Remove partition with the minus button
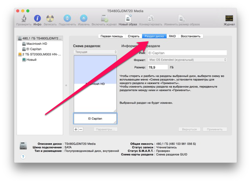This screenshot has height=183, width=251. pos(81,129)
